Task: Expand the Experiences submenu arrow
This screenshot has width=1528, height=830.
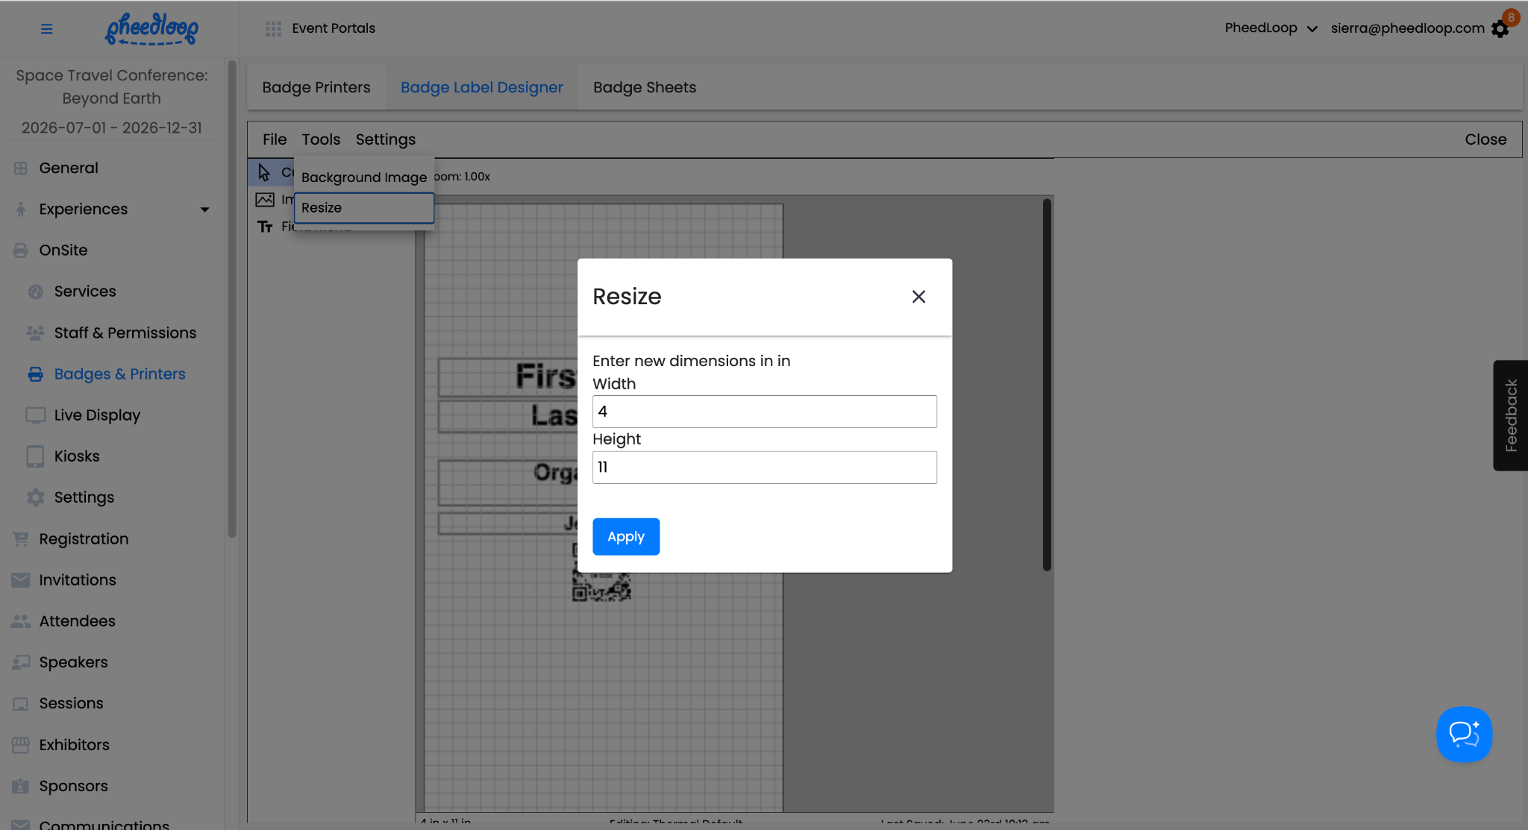Action: [204, 210]
